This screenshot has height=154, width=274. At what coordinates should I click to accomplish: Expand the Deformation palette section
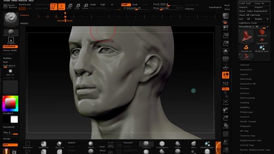247,98
